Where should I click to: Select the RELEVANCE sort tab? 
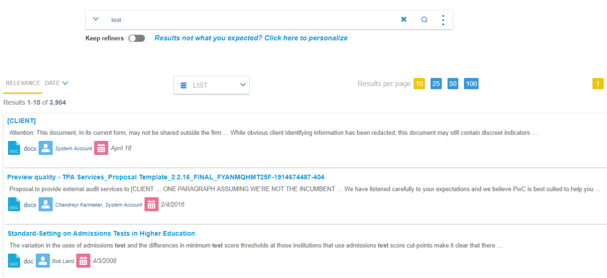coord(22,83)
